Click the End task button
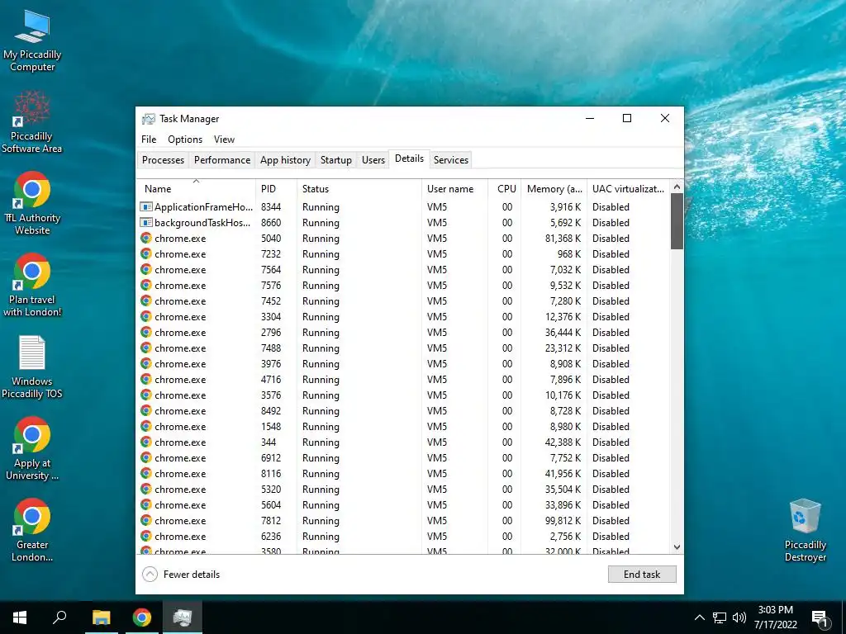Screen dimensions: 846x634 pos(642,575)
